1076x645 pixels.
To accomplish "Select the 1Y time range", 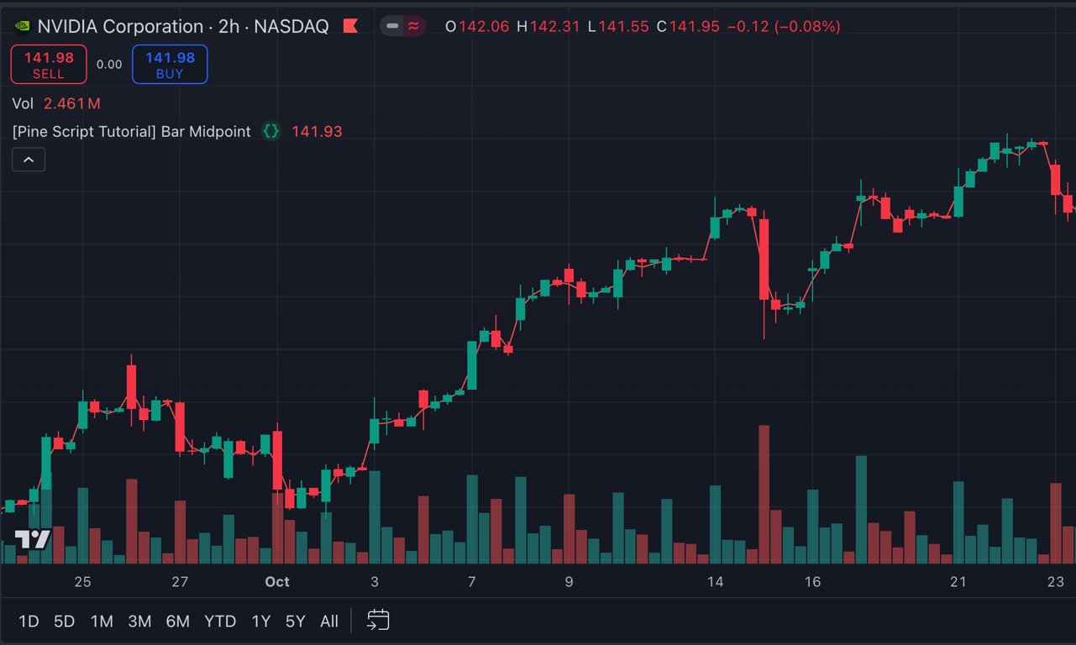I will click(x=261, y=621).
